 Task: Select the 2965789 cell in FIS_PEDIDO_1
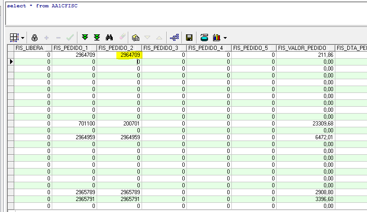(x=74, y=192)
